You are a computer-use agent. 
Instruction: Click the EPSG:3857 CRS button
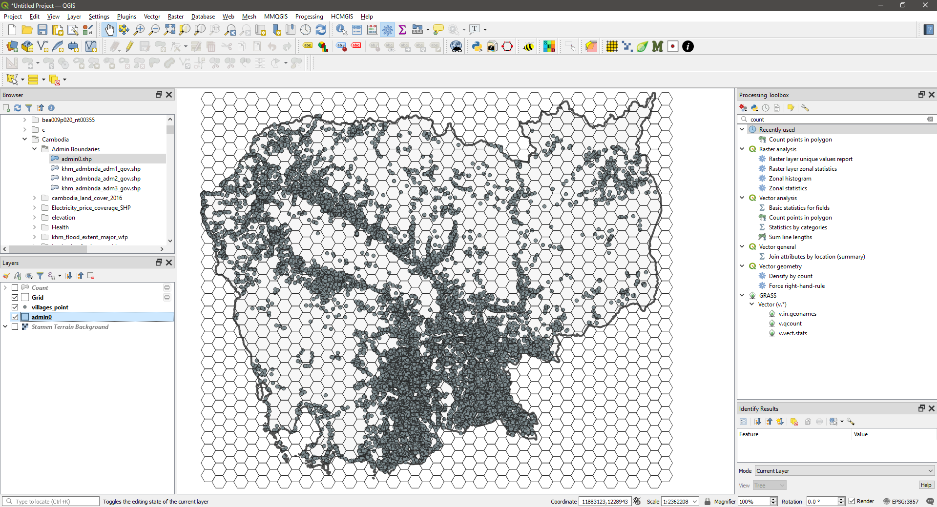coord(901,501)
